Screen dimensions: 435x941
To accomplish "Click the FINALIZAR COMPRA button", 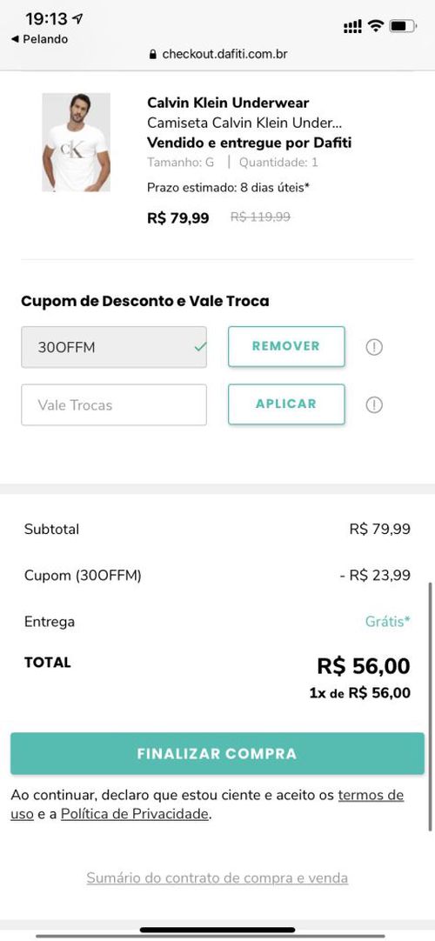I will click(x=217, y=753).
